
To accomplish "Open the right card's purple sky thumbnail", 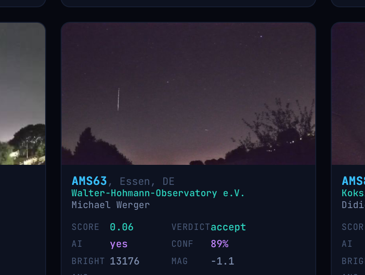I will 348,94.
